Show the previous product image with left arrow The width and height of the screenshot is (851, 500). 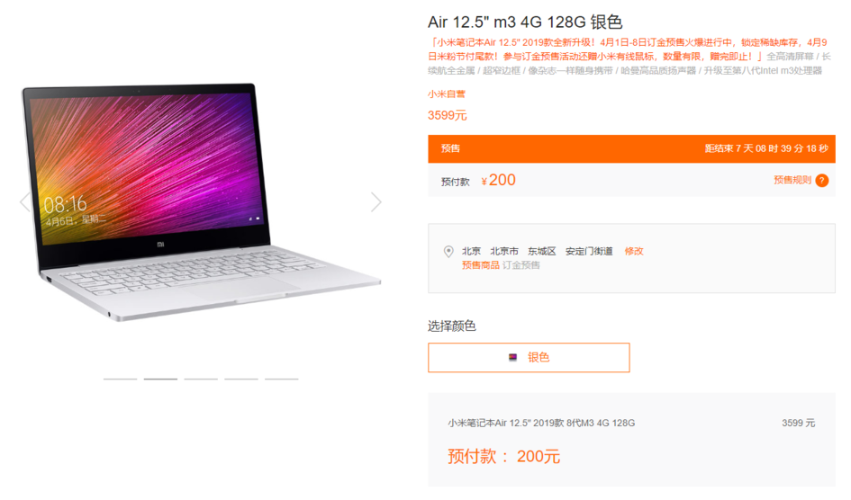pyautogui.click(x=24, y=202)
